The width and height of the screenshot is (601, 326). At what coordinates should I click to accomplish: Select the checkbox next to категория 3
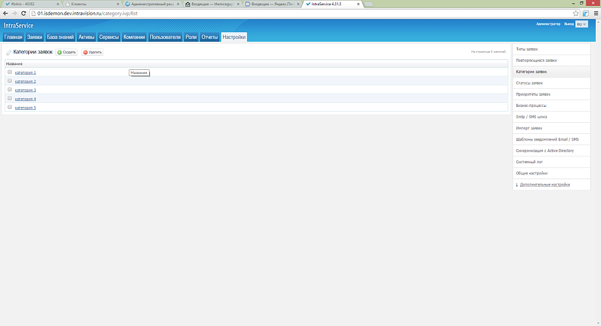tap(9, 89)
